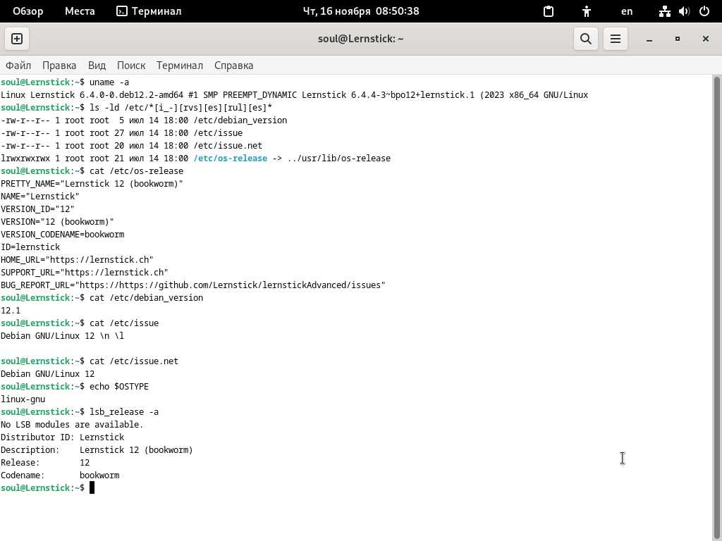This screenshot has height=541, width=722.
Task: Click the 'cat /etc/issue.net' command text
Action: [133, 361]
